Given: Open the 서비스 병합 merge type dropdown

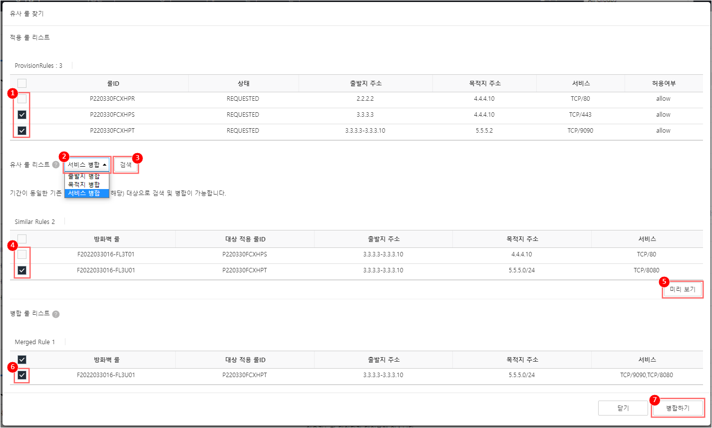Looking at the screenshot, I should (x=87, y=165).
